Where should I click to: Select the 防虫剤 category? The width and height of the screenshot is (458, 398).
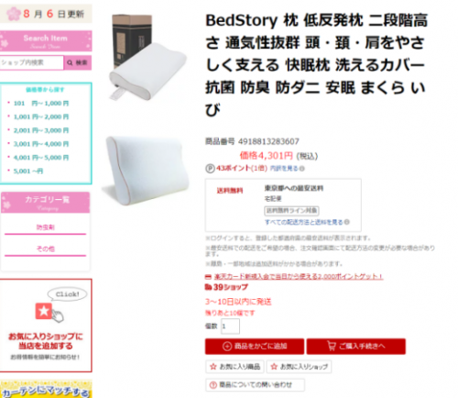[45, 227]
